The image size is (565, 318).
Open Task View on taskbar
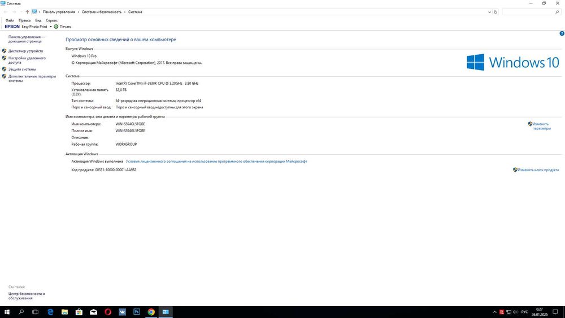coord(35,312)
